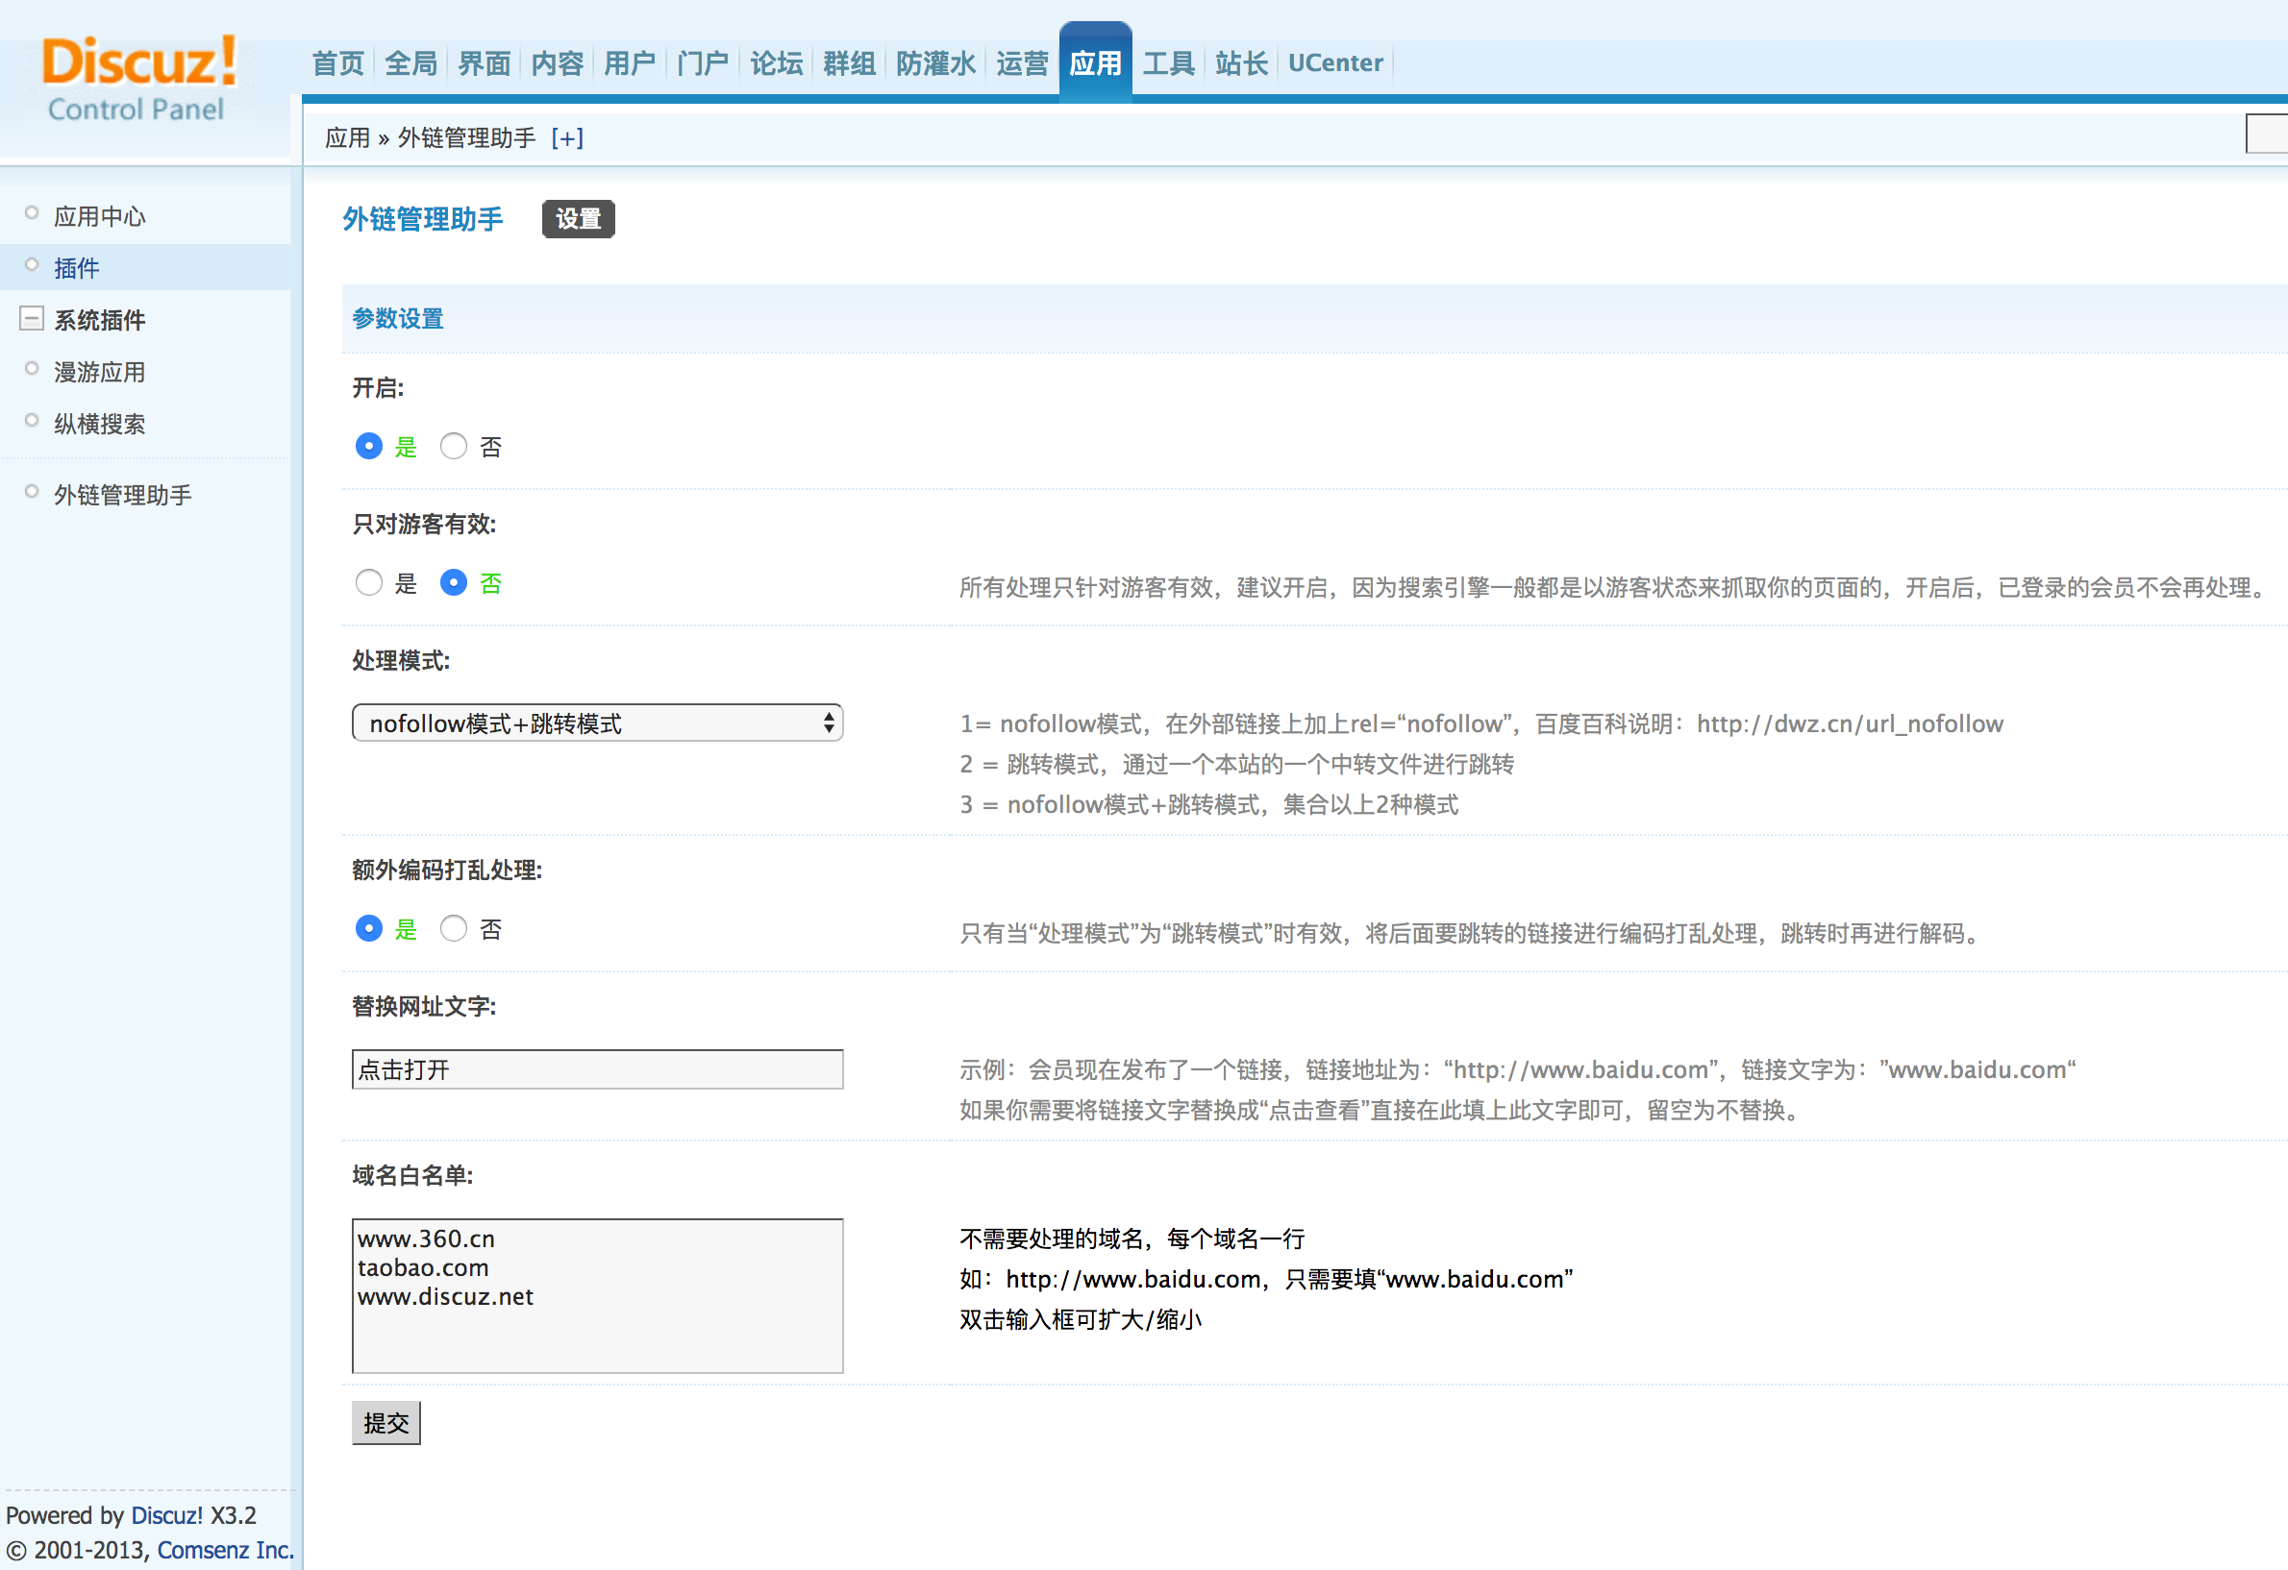This screenshot has height=1570, width=2288.
Task: Open the Discuz! link in footer
Action: (x=166, y=1516)
